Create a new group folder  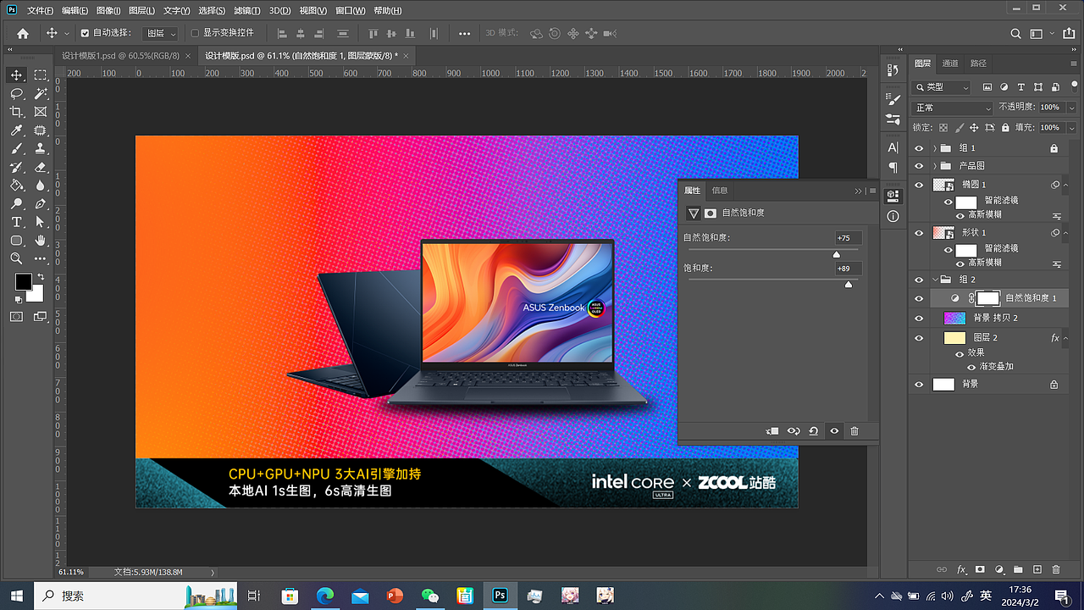[x=1019, y=569]
